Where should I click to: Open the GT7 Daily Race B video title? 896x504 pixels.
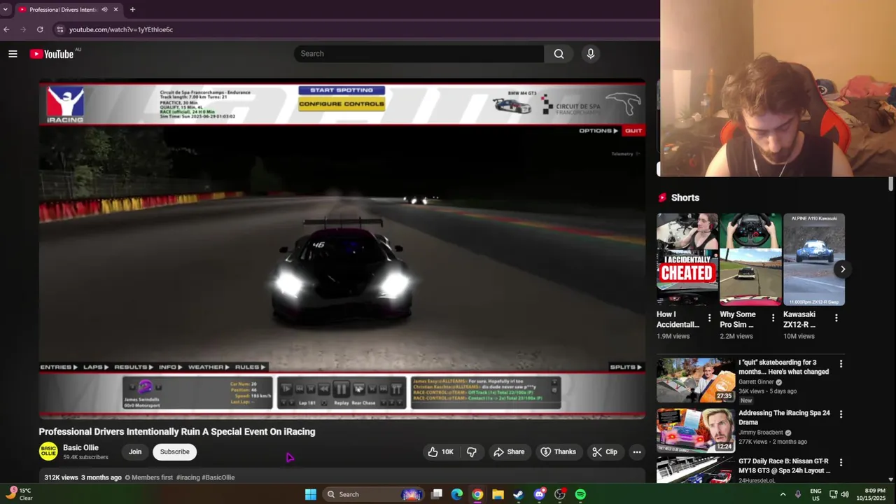pos(784,465)
